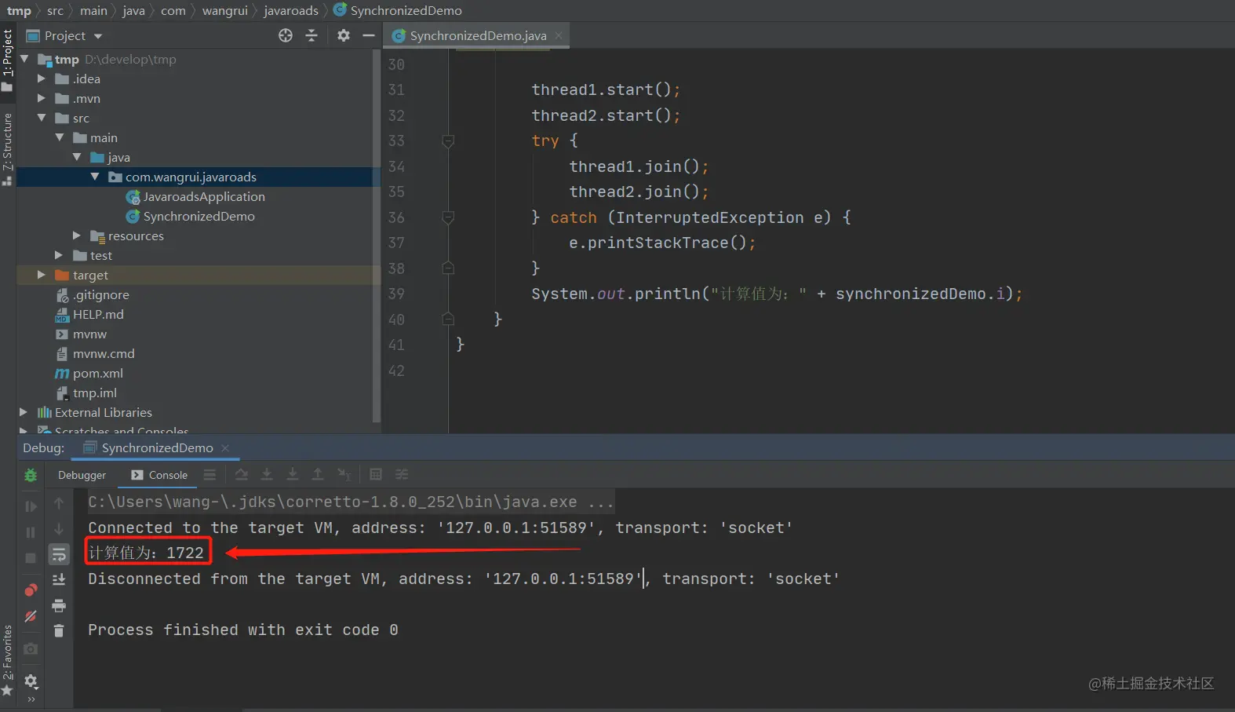The width and height of the screenshot is (1235, 712).
Task: Toggle Soft-Wrap in the console
Action: click(59, 554)
